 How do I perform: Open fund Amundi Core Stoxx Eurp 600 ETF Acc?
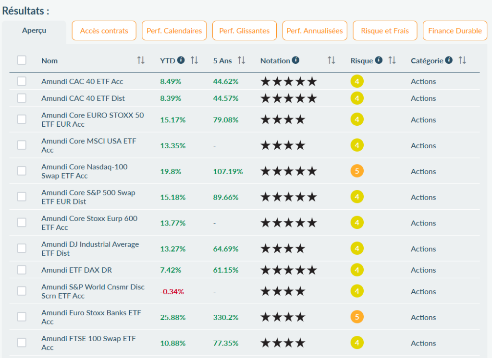click(x=89, y=223)
